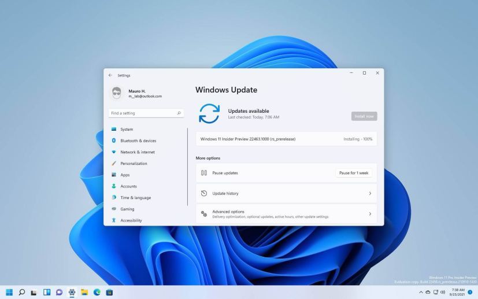478x299 pixels.
Task: Click the search magnifier in Find a setting
Action: coord(179,113)
